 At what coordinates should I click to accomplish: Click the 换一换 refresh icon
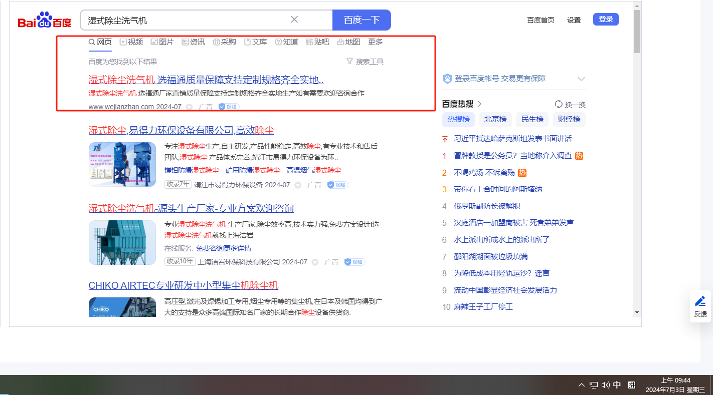pyautogui.click(x=559, y=104)
